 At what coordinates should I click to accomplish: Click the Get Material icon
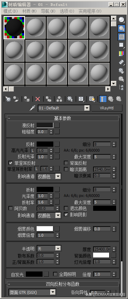(x=8, y=99)
